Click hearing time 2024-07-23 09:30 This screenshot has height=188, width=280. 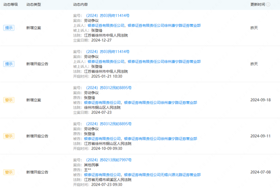click(x=107, y=184)
